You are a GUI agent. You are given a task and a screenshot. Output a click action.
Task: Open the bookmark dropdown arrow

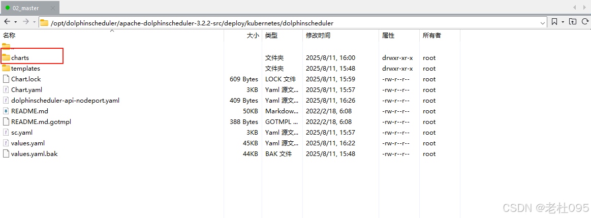563,22
